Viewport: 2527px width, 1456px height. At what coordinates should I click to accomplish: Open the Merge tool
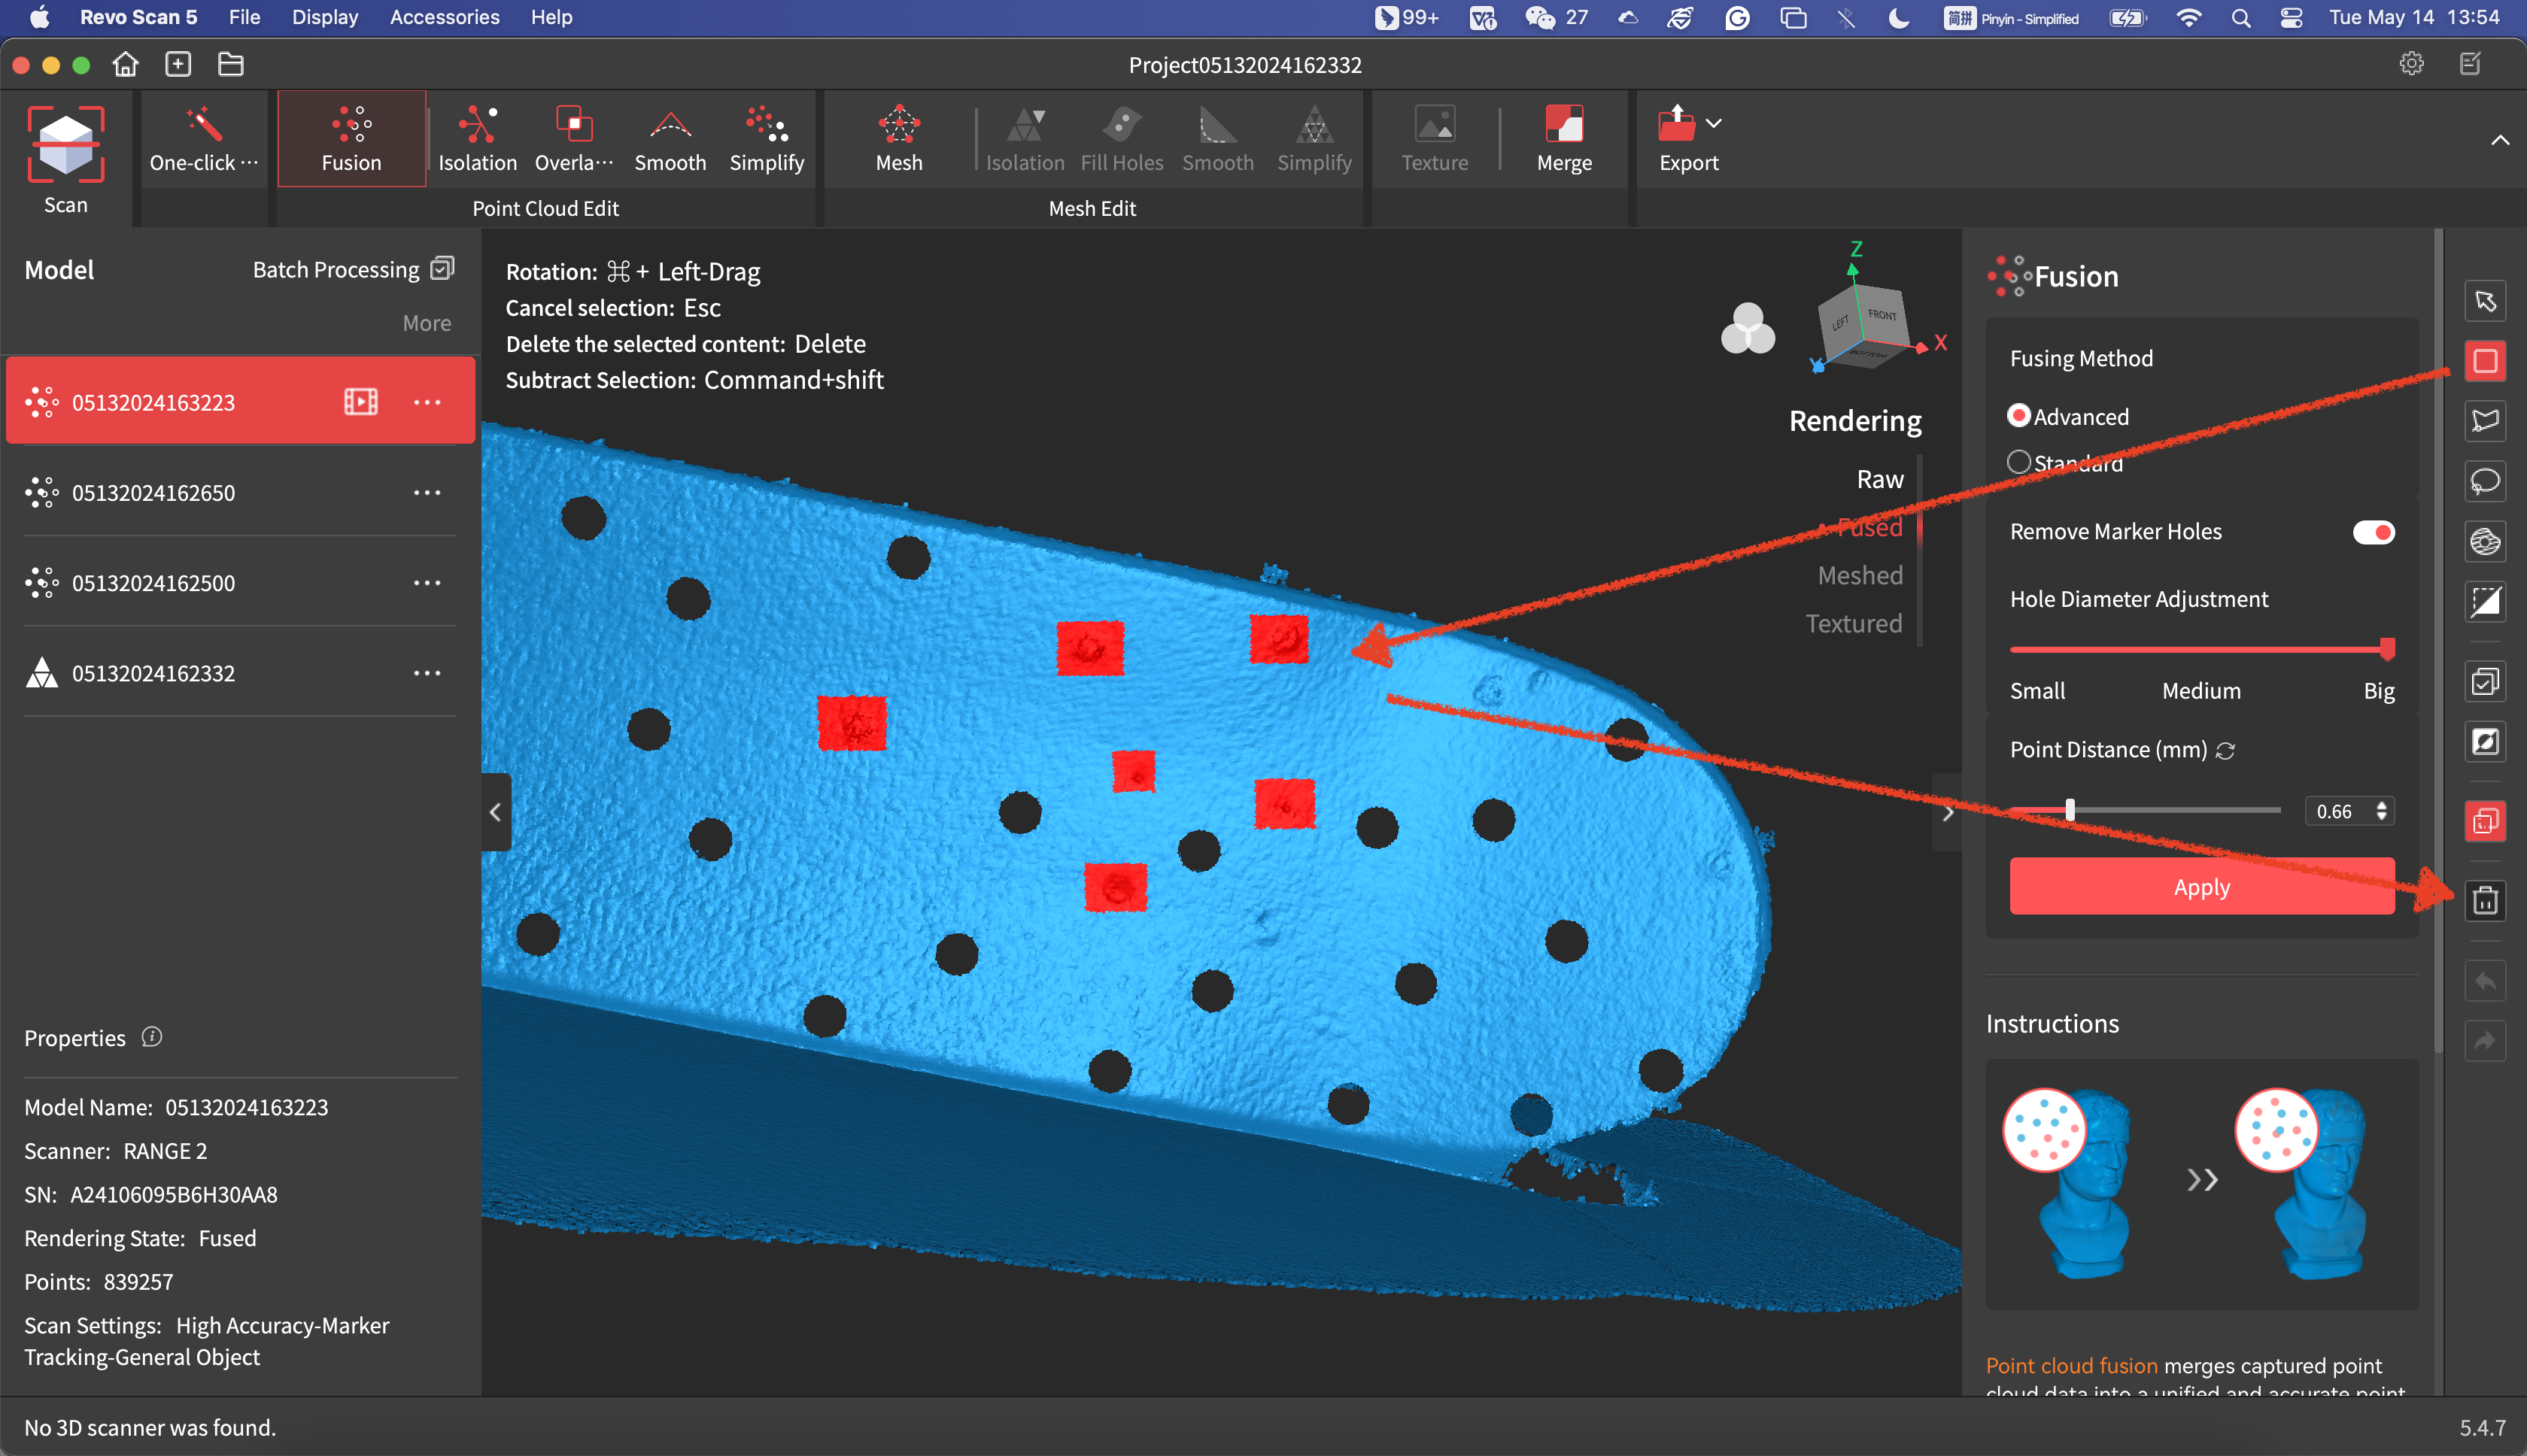(x=1563, y=139)
